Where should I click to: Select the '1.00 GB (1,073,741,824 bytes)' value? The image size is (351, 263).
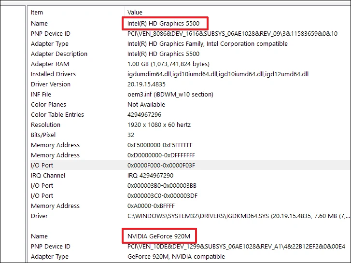point(168,64)
